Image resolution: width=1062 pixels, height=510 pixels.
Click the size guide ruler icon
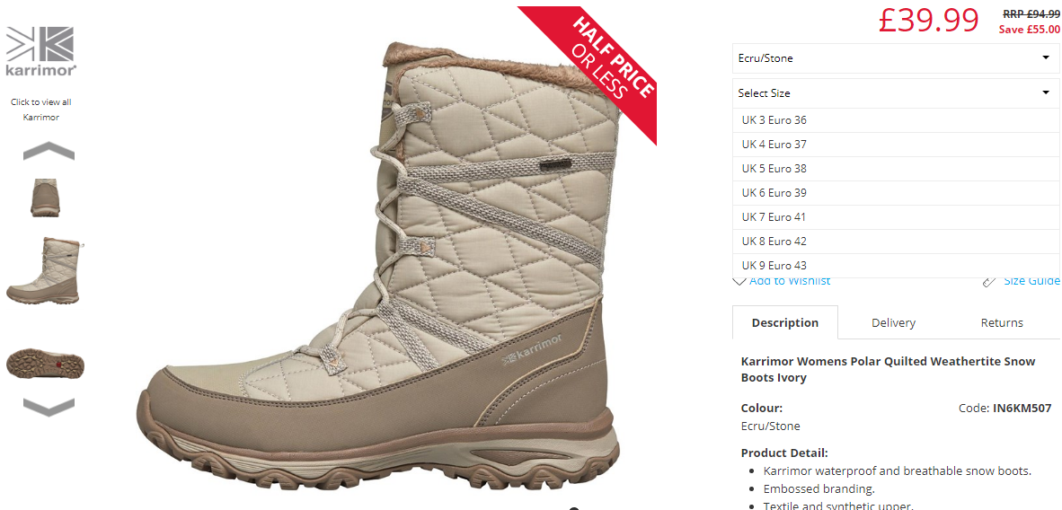coord(989,282)
